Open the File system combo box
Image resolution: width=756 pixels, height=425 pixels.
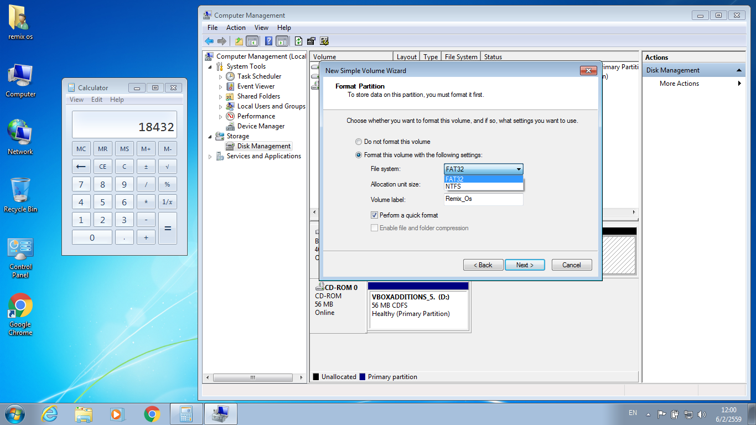tap(484, 169)
